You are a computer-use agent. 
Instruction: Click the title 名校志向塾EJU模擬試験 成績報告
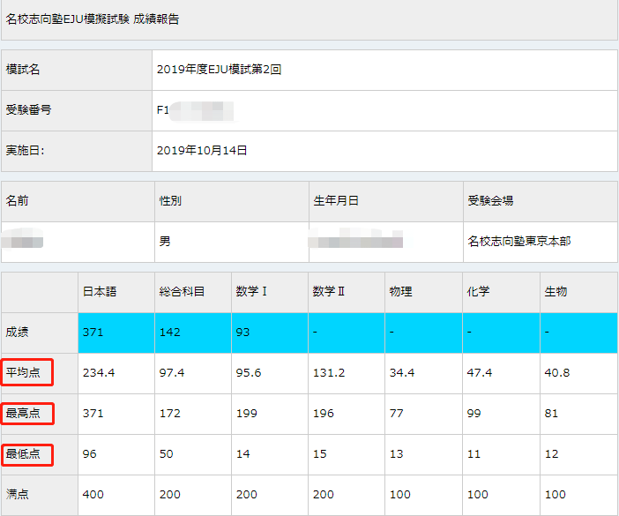(x=93, y=19)
